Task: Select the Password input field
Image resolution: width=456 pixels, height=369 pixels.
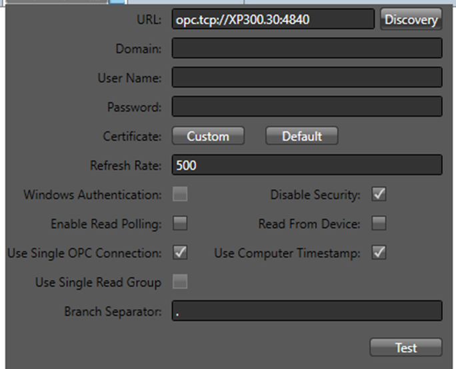Action: click(x=307, y=107)
